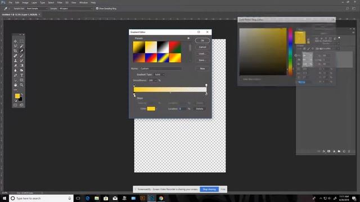Select the Path Selection tool
This screenshot has height=202, width=360.
(x=15, y=80)
